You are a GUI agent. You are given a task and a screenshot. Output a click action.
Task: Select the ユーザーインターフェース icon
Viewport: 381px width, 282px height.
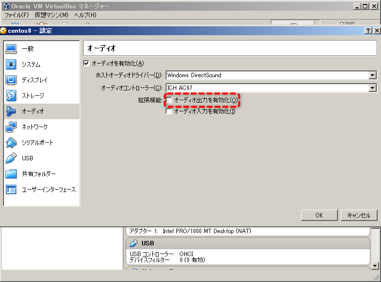pyautogui.click(x=11, y=190)
